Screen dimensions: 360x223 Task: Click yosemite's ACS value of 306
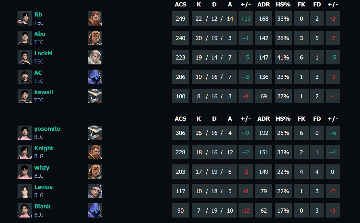coord(180,133)
